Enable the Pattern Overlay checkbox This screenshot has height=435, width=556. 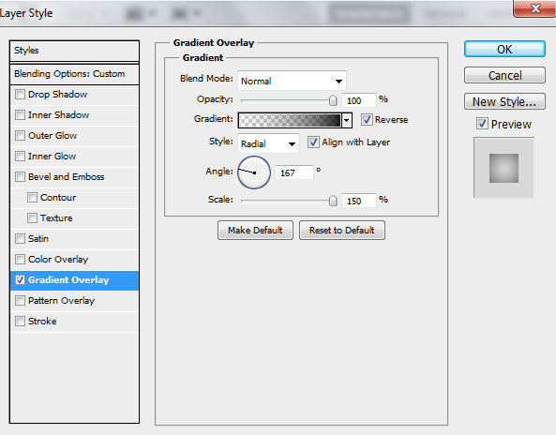(x=20, y=300)
